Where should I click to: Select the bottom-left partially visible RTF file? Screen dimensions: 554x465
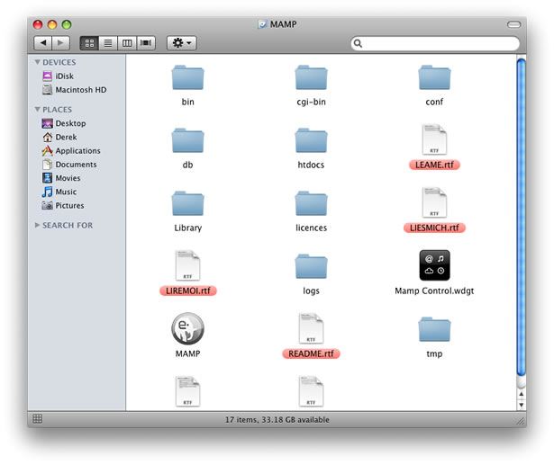187,392
